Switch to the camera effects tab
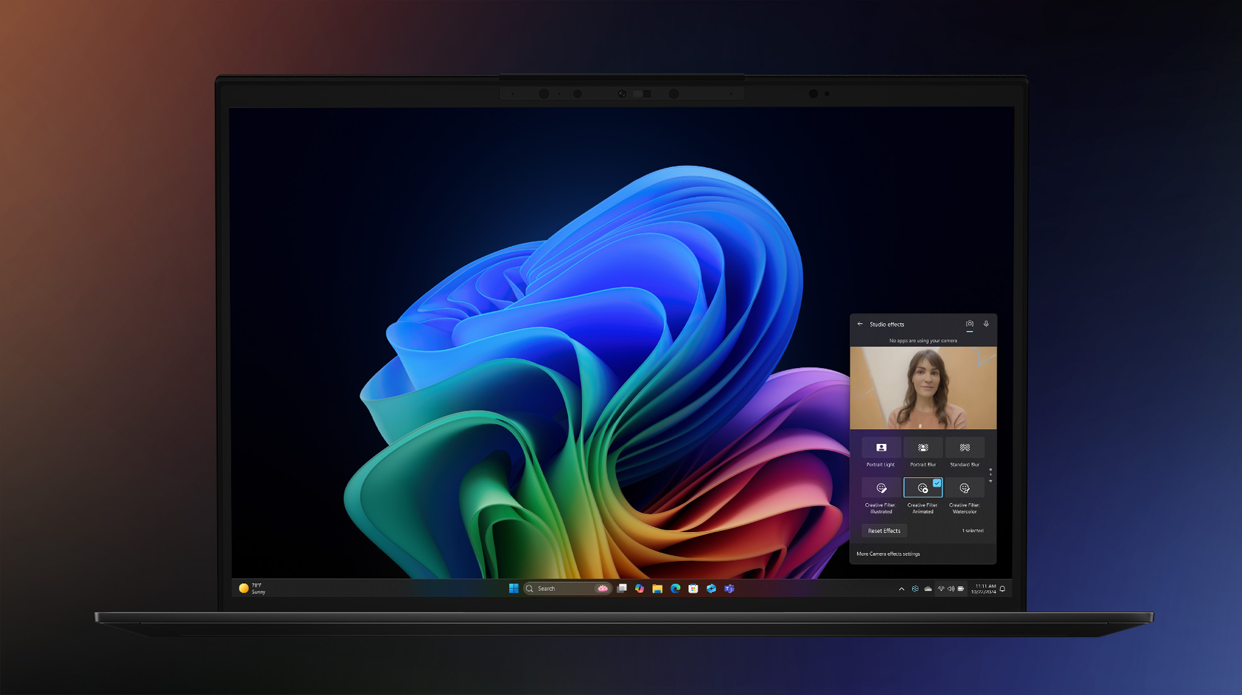The image size is (1242, 695). coord(969,324)
